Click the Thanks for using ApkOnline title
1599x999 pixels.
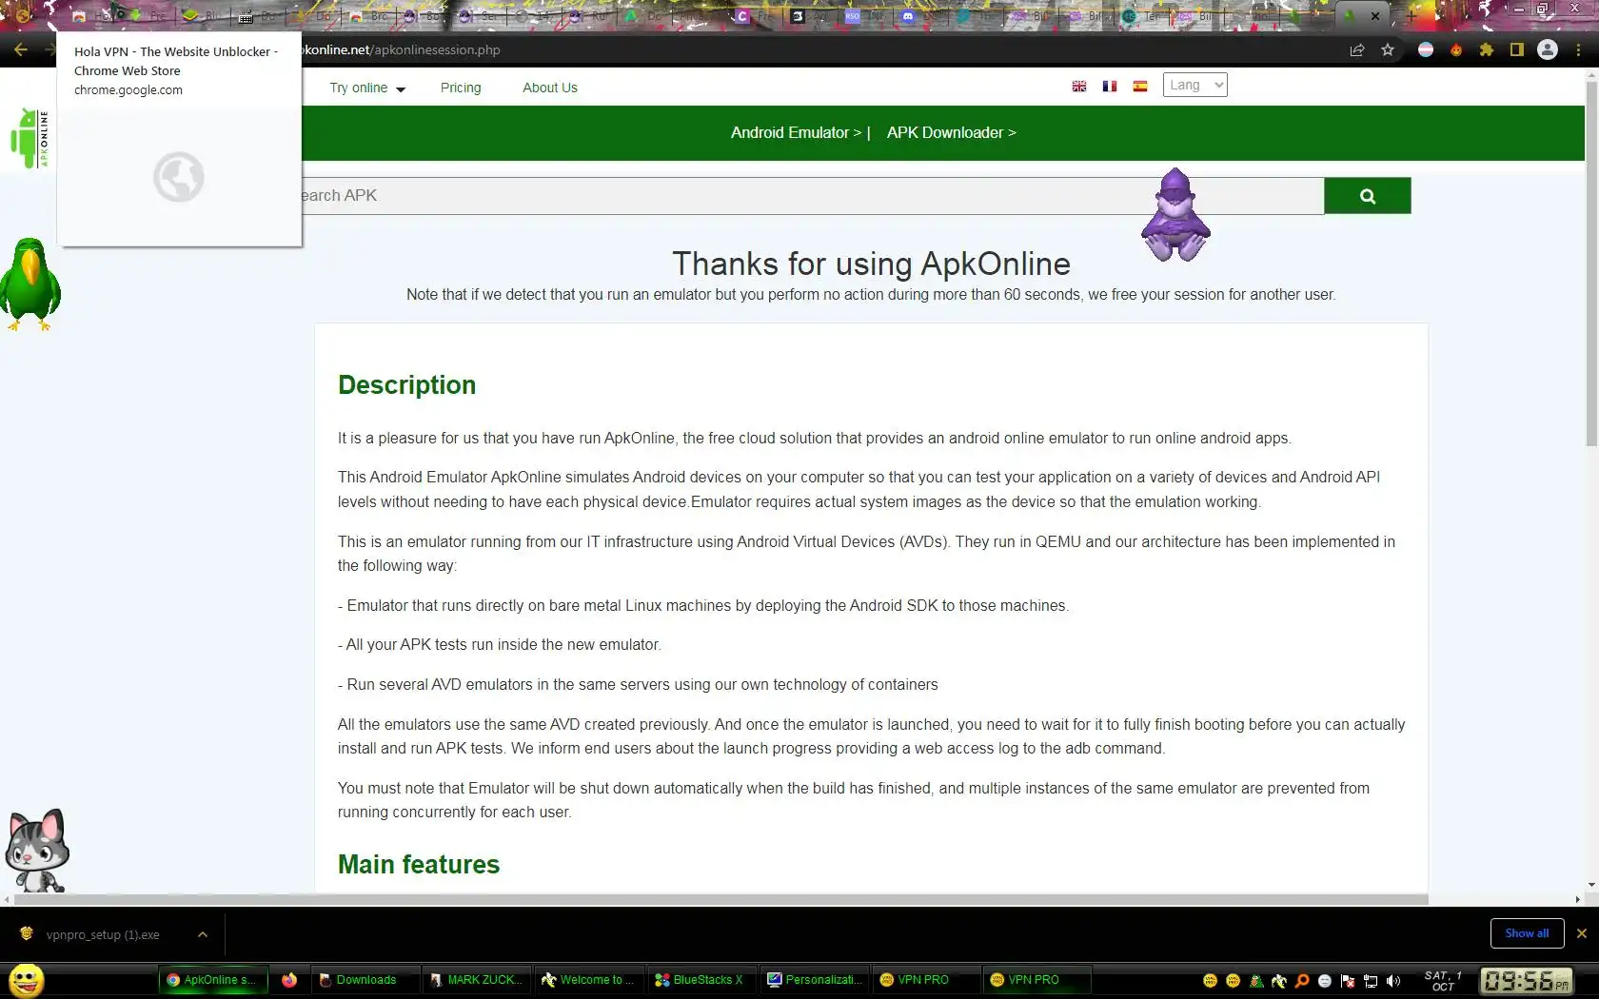(x=871, y=264)
